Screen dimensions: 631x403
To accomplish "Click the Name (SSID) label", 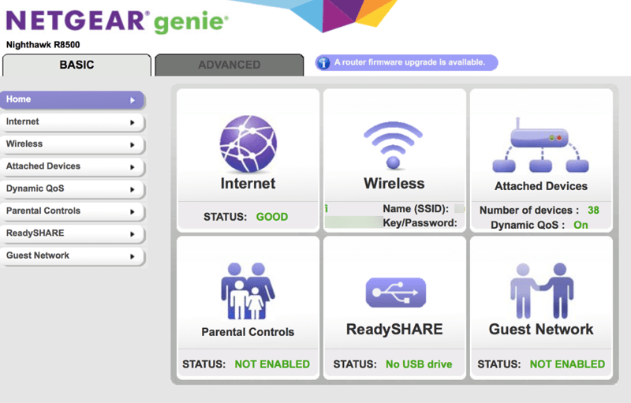I will 416,209.
